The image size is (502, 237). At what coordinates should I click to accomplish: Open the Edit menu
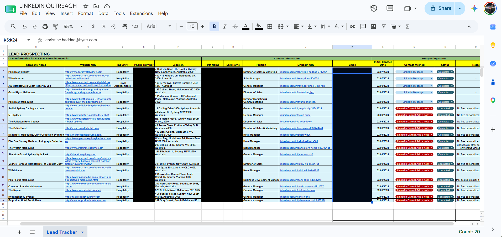36,13
